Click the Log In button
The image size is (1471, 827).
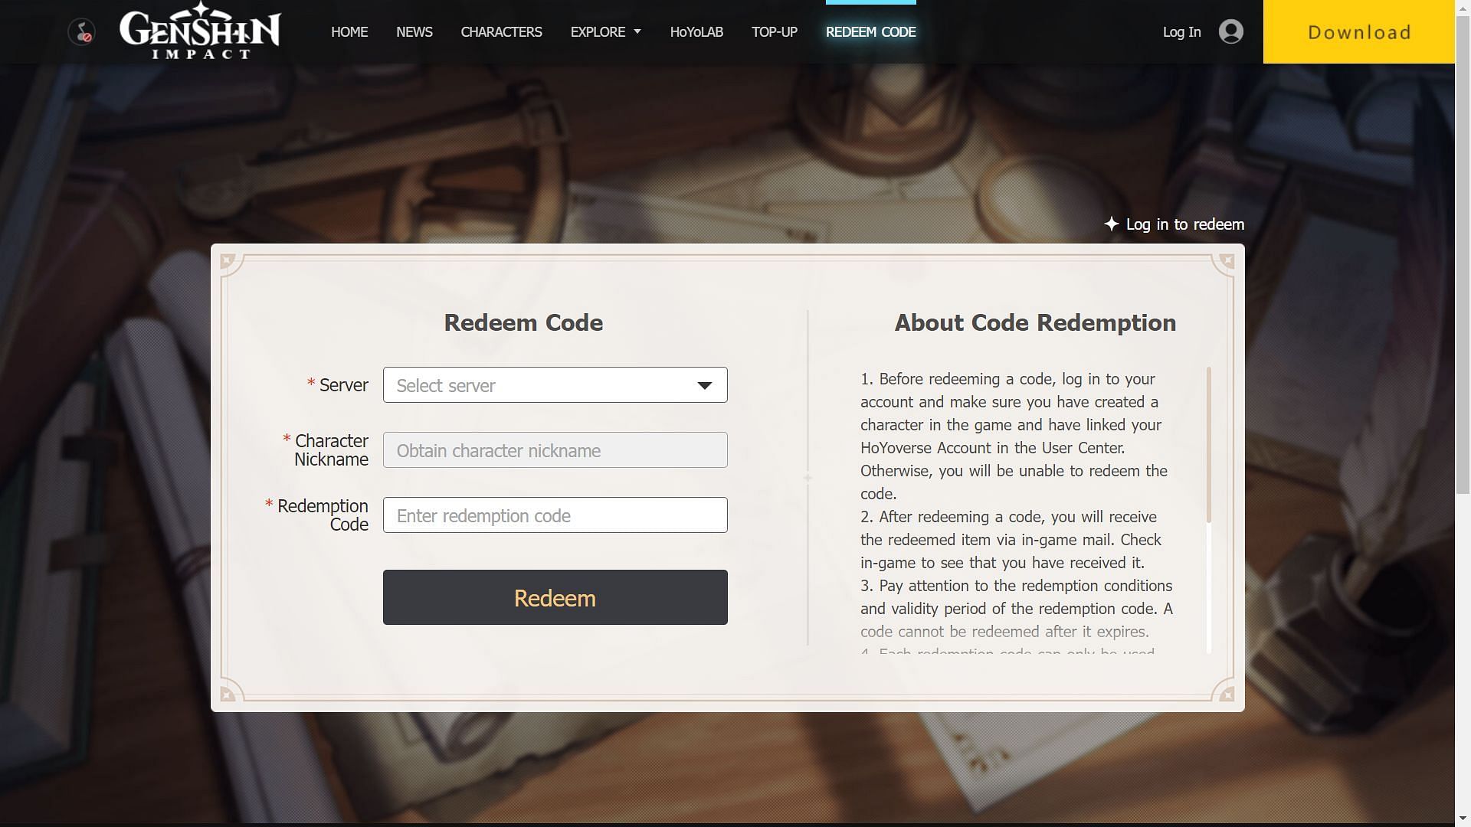coord(1182,31)
